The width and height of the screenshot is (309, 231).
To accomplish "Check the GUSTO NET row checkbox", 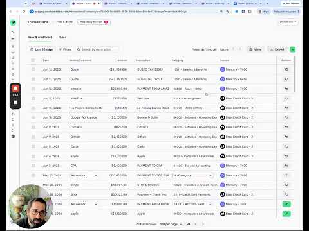I will click(33, 79).
